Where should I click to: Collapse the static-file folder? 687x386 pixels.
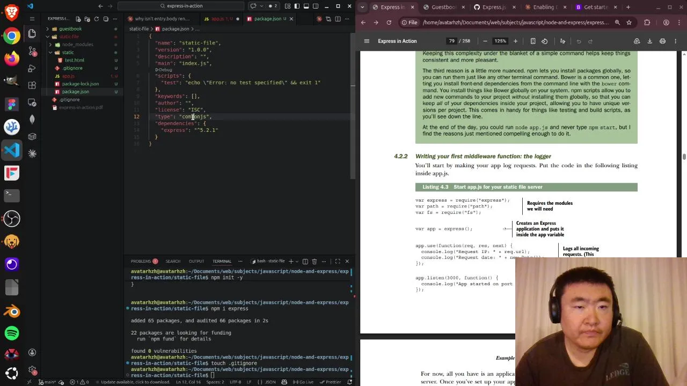(x=47, y=36)
